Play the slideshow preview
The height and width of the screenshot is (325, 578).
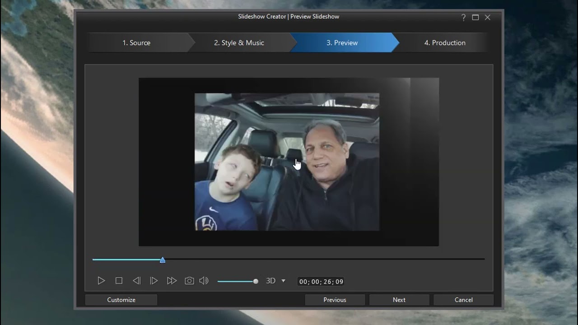click(x=101, y=281)
